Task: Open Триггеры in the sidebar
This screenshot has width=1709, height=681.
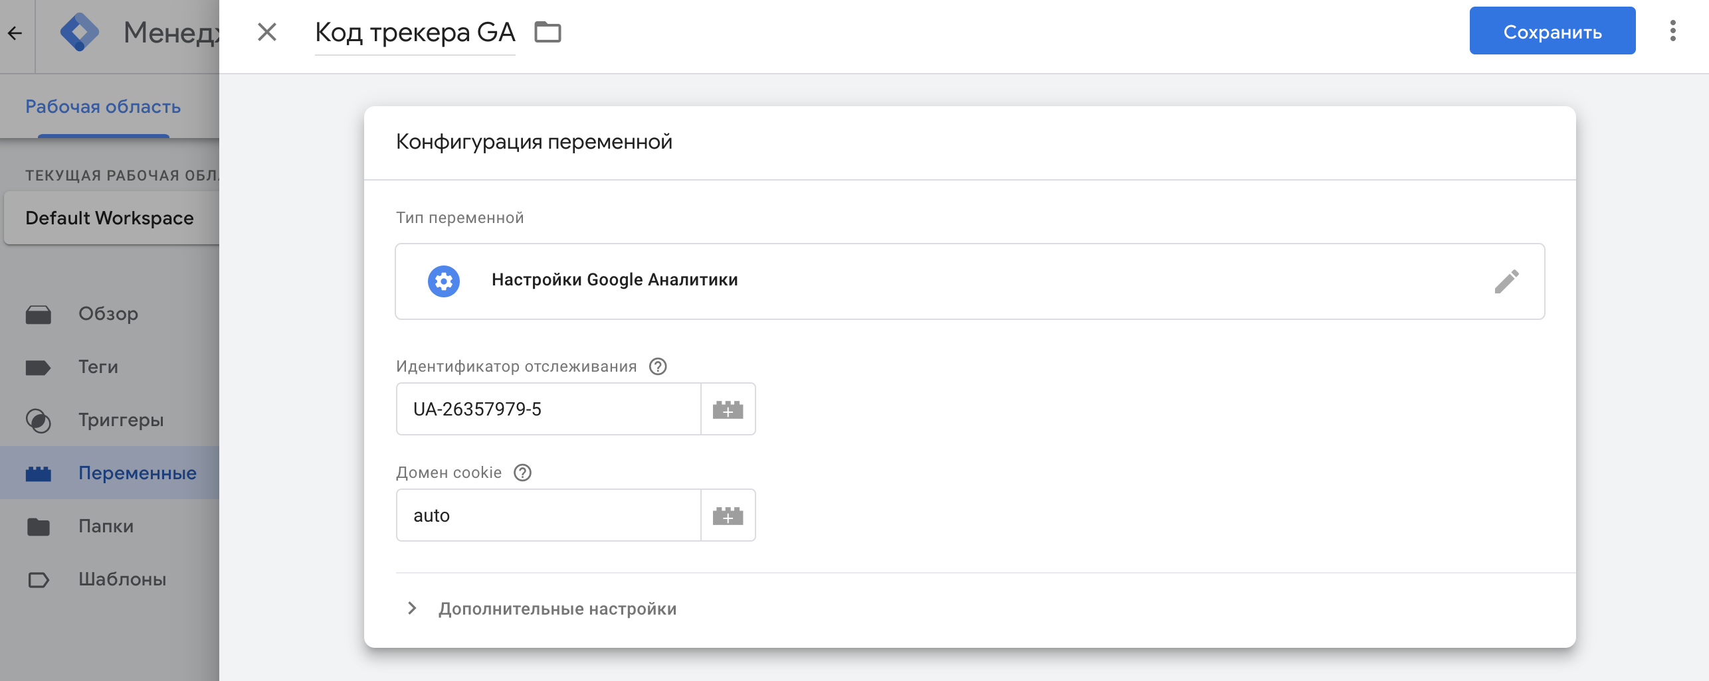Action: [110, 419]
